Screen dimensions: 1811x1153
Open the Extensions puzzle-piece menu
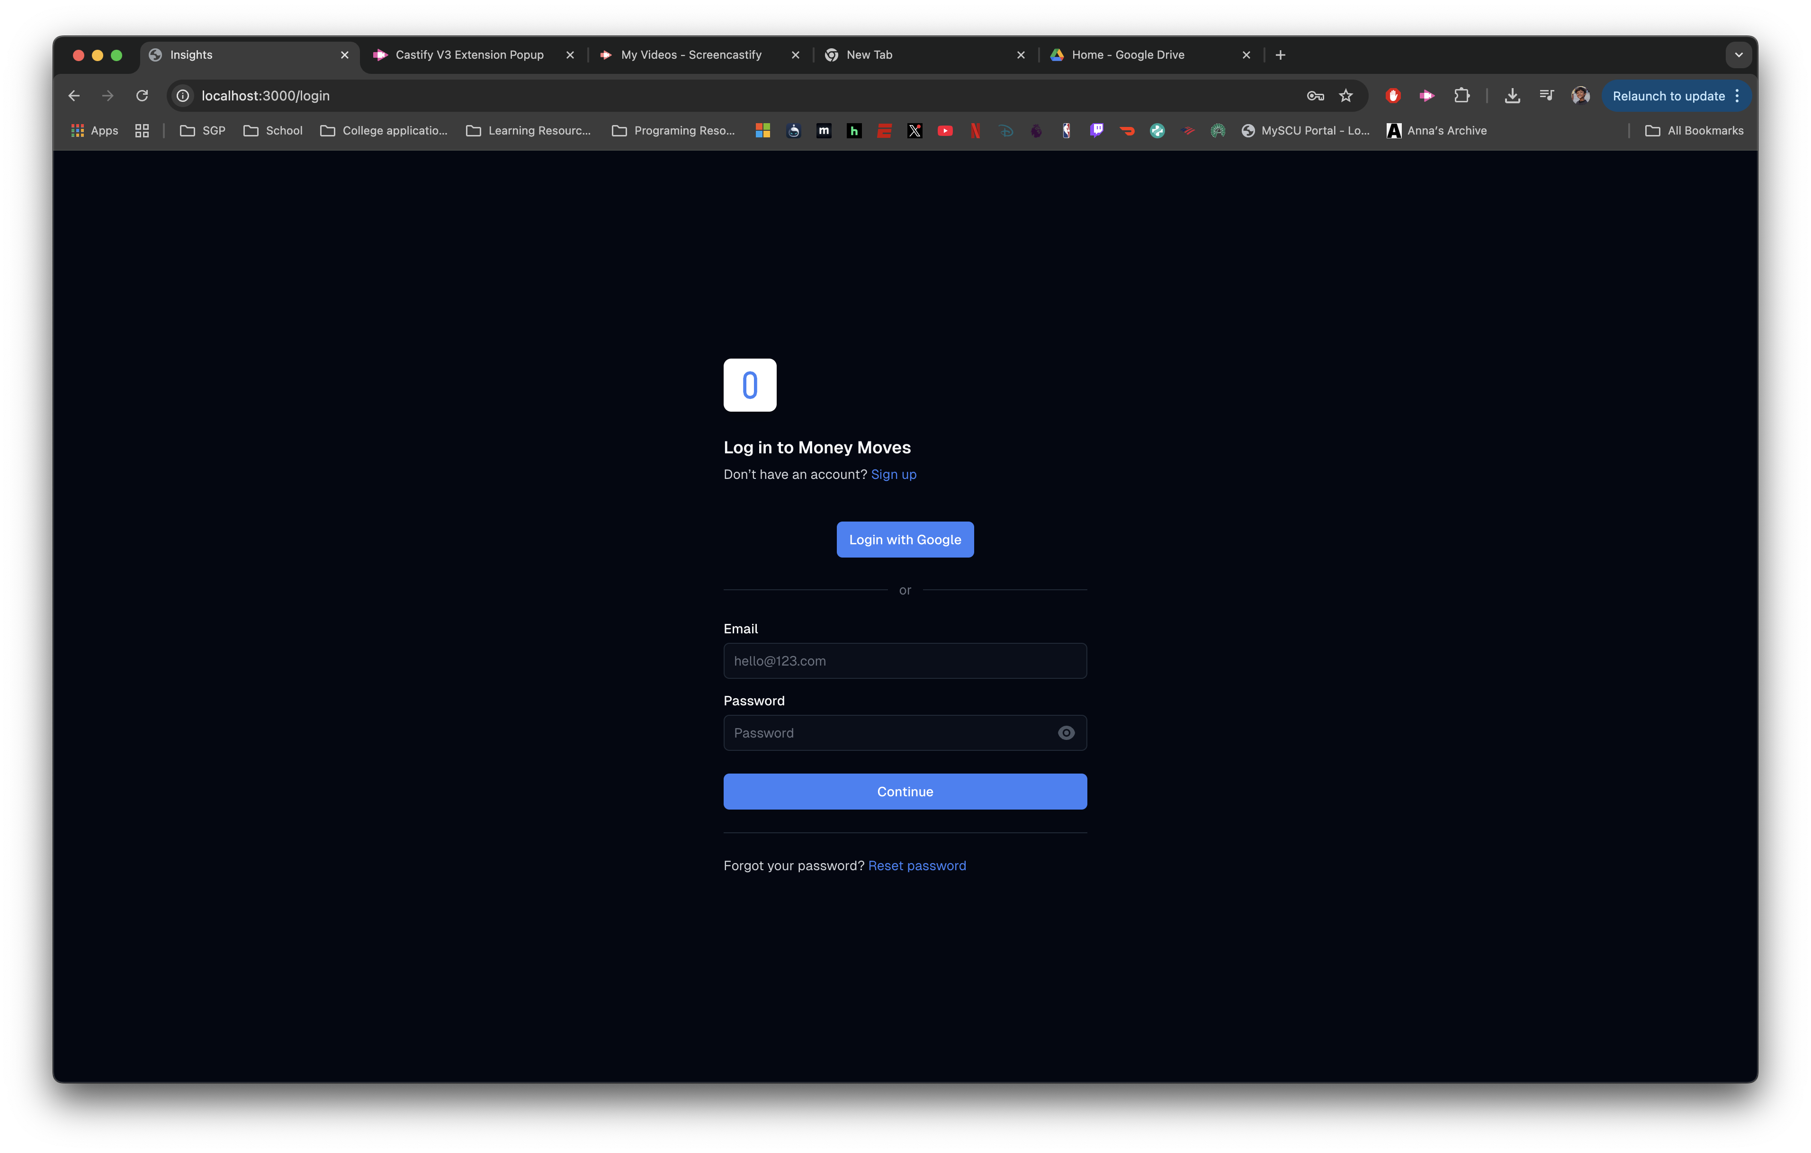point(1461,96)
